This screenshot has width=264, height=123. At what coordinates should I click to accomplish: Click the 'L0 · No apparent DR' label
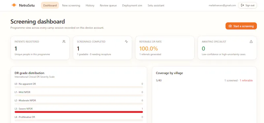point(25,84)
